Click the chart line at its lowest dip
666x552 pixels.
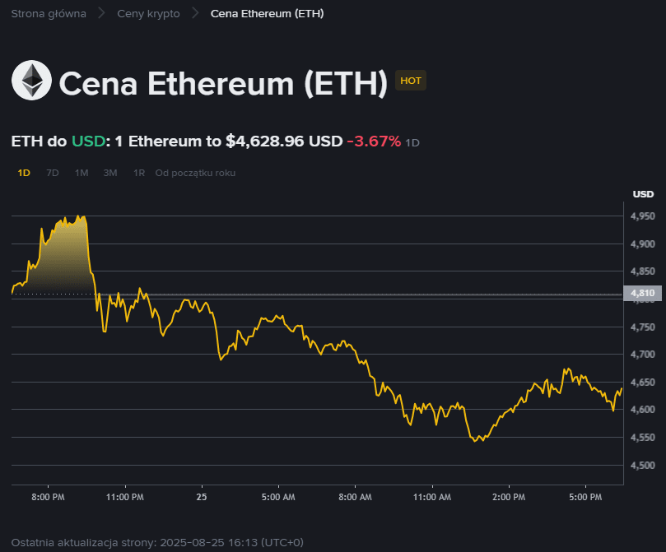click(x=476, y=441)
